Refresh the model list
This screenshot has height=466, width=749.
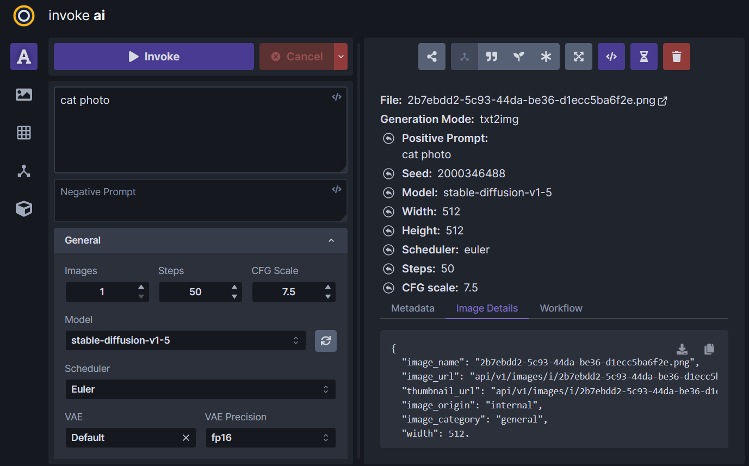[325, 340]
